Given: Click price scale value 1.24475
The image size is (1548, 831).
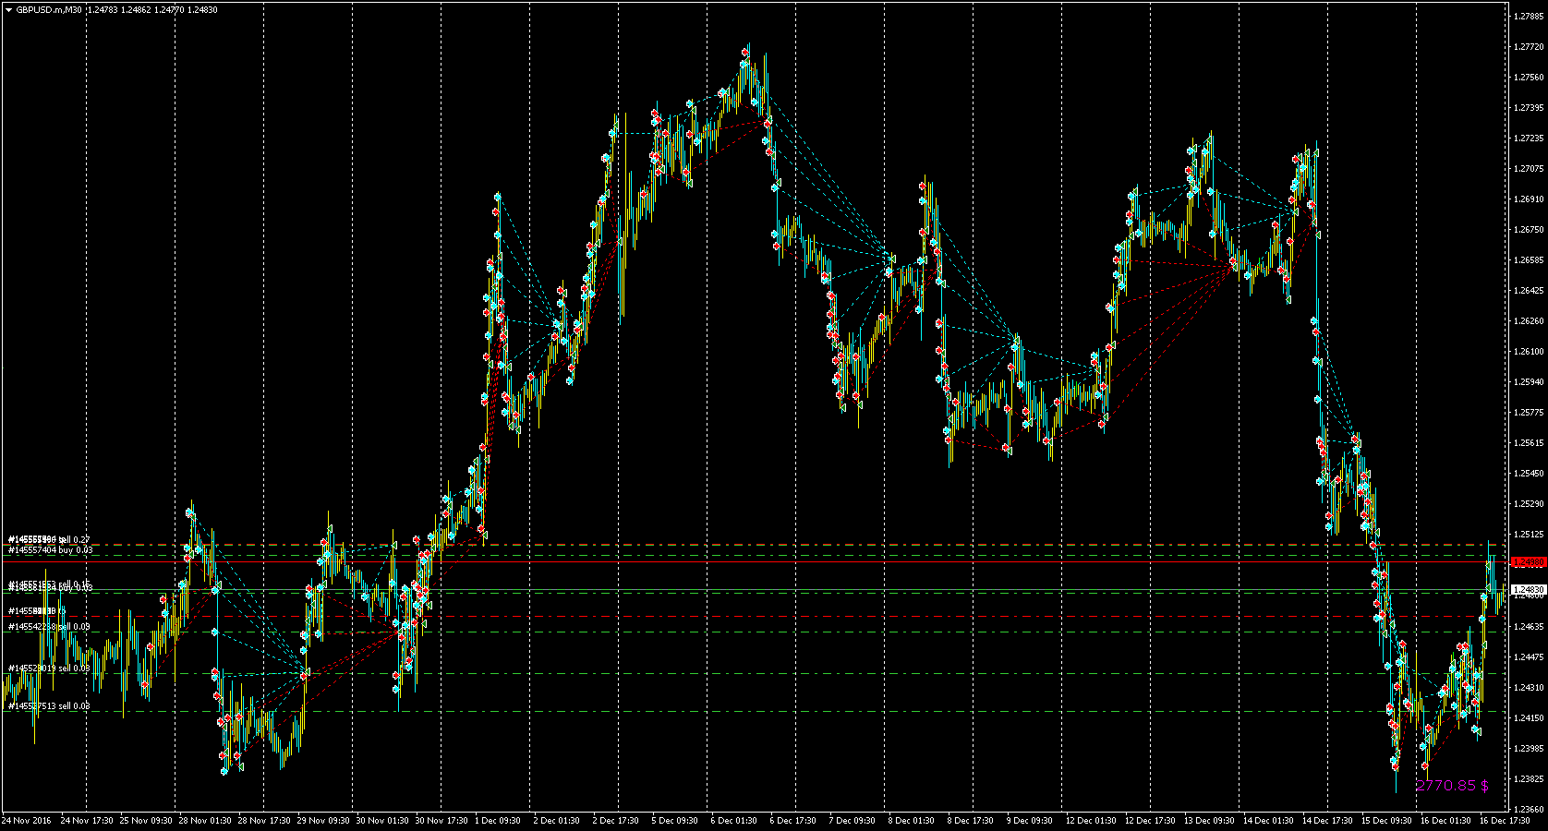Looking at the screenshot, I should click(x=1530, y=657).
